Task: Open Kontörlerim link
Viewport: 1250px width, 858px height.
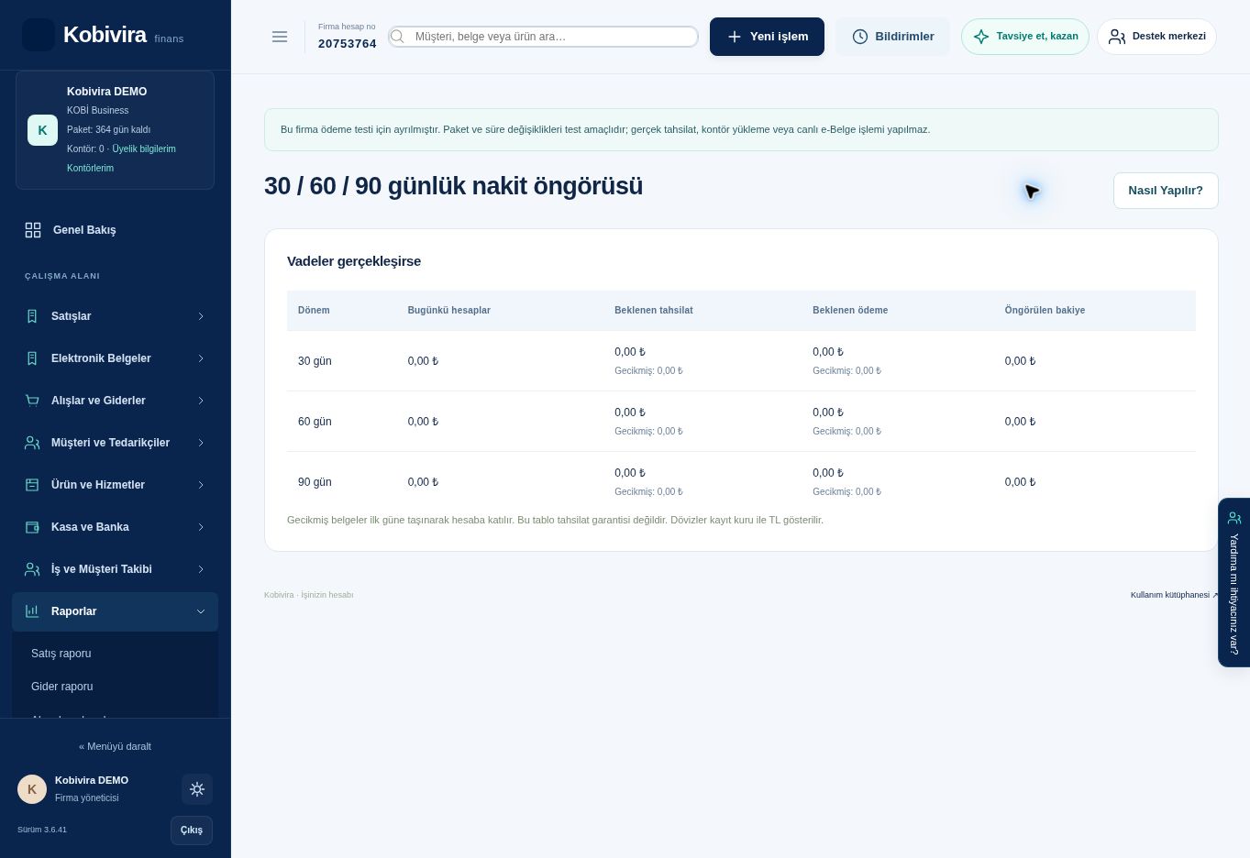Action: click(90, 169)
